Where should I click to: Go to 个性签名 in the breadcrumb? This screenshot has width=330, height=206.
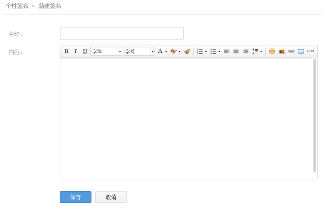17,6
